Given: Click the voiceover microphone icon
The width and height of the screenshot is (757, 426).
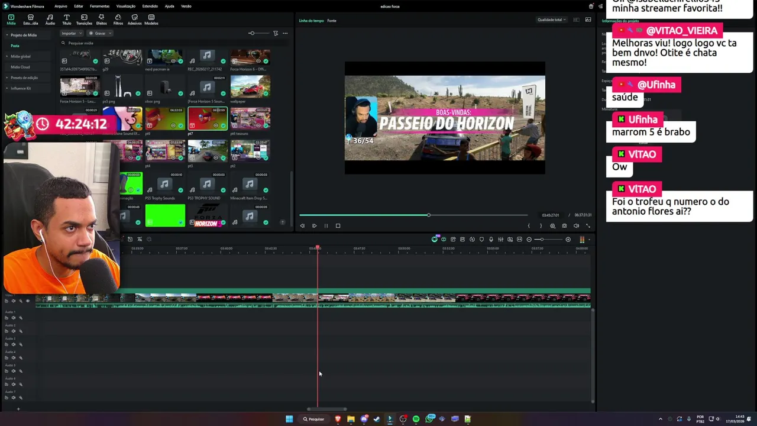Looking at the screenshot, I should click(x=491, y=240).
